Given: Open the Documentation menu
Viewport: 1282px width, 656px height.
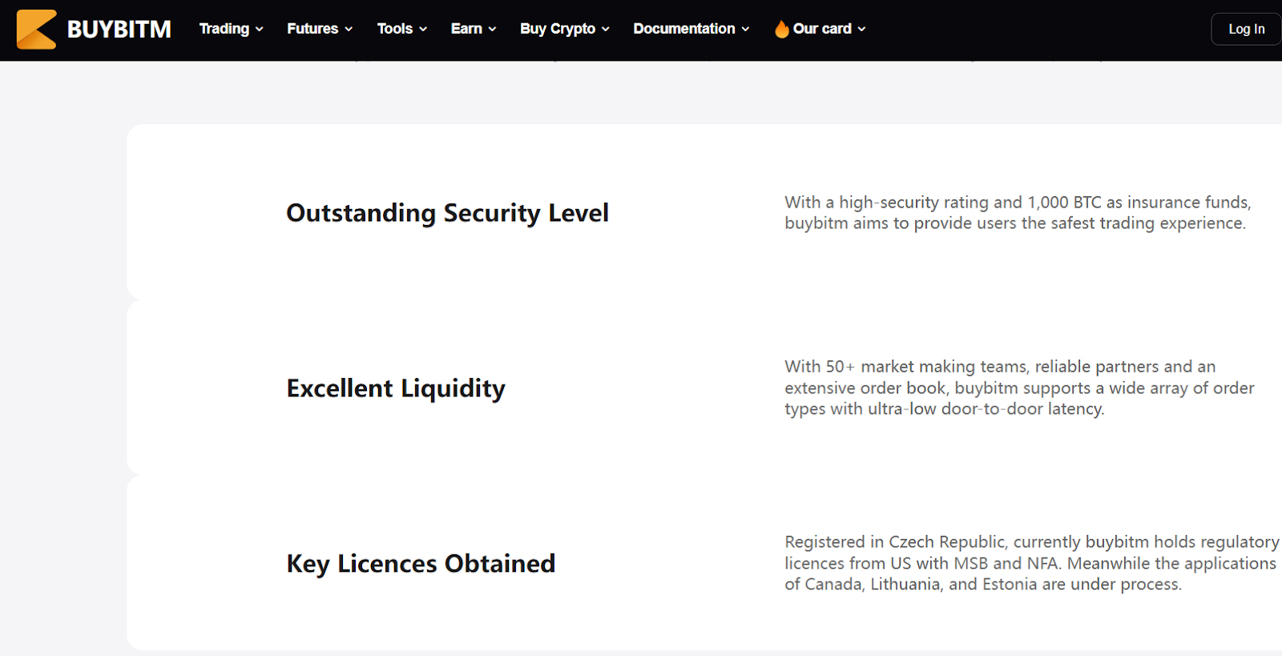Looking at the screenshot, I should click(x=684, y=29).
